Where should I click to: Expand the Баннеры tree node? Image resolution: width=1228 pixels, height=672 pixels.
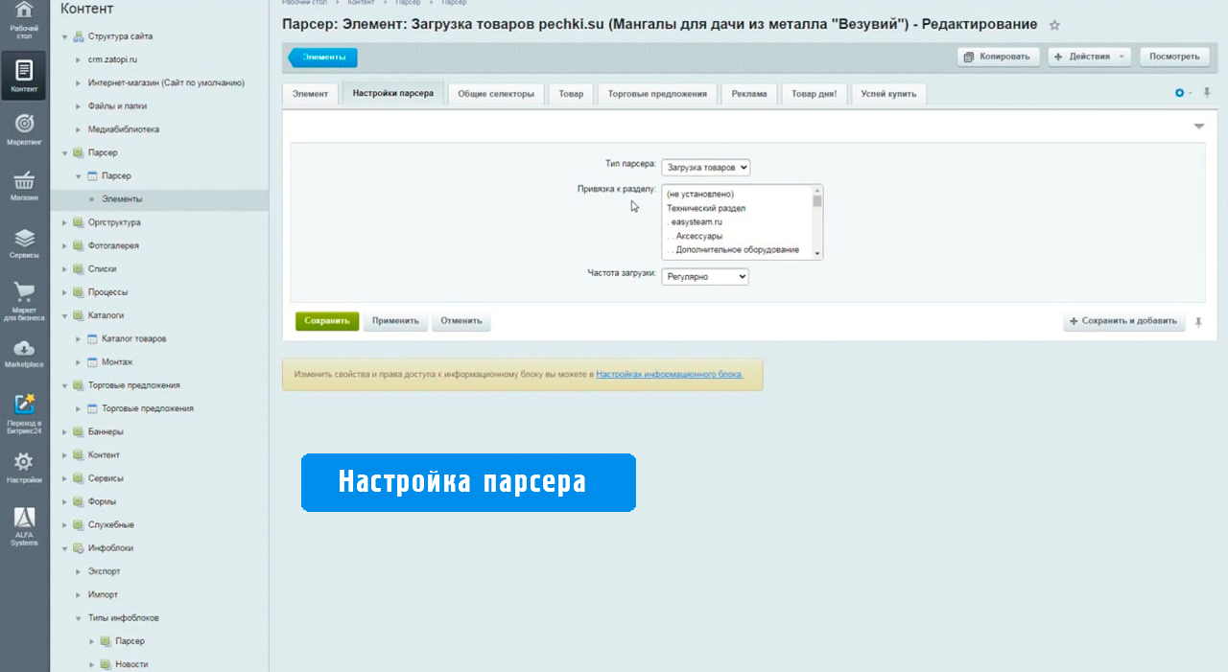[64, 431]
